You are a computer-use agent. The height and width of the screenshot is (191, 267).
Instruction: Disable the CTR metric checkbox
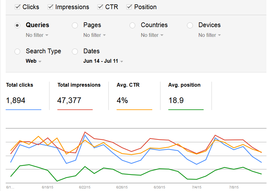click(x=100, y=7)
